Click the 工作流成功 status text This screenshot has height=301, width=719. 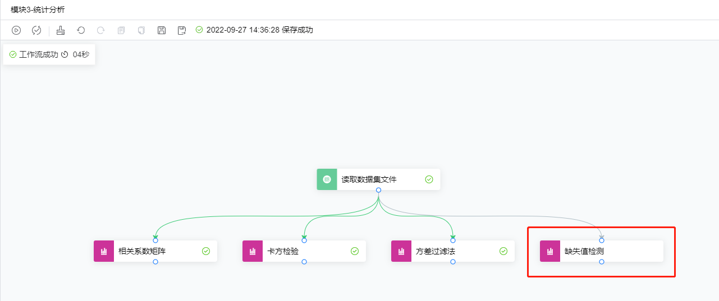(39, 54)
